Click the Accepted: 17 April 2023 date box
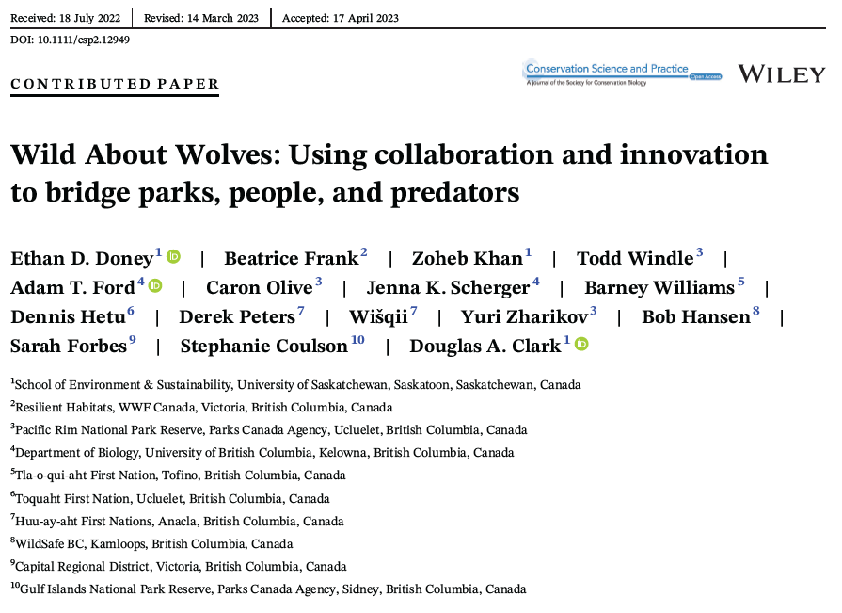 pos(342,17)
